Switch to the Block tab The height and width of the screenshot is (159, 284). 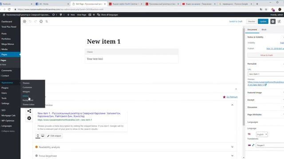tap(264, 30)
